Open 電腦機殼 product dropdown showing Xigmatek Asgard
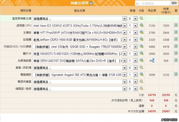The height and width of the screenshot is (122, 179). 79,75
